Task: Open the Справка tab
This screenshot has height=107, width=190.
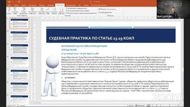Action: click(86, 5)
